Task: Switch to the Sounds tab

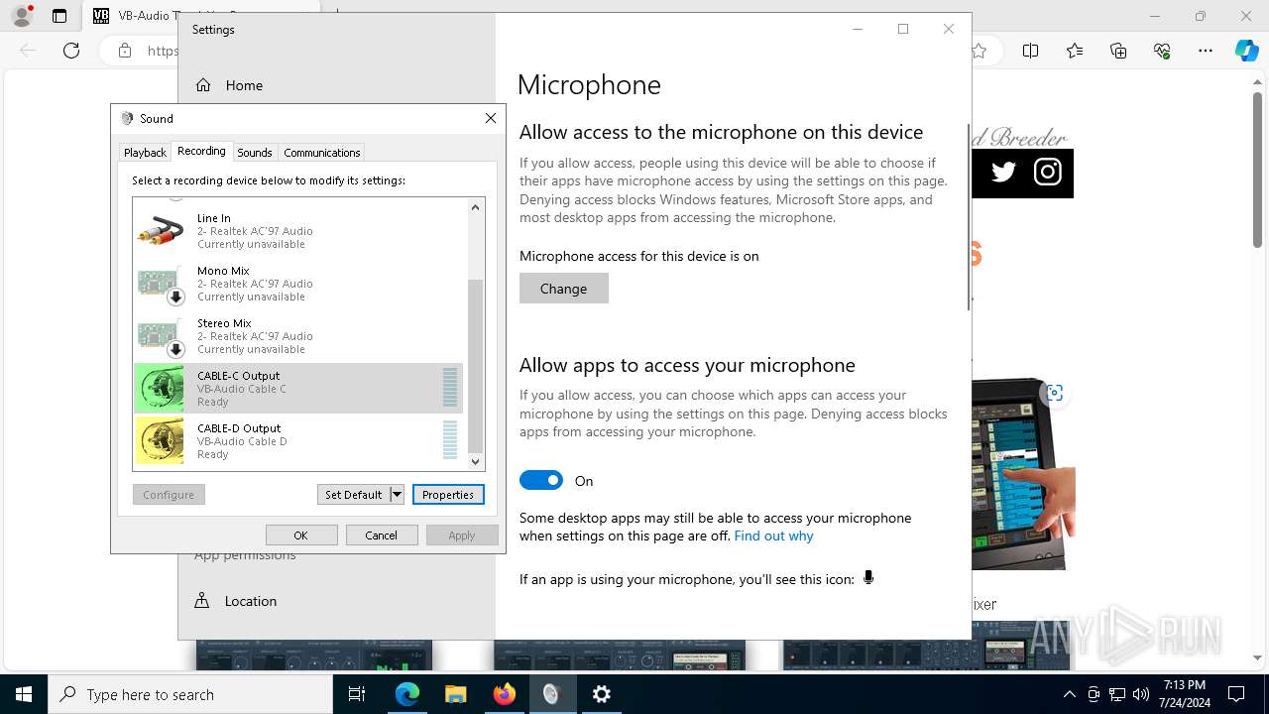Action: point(254,153)
